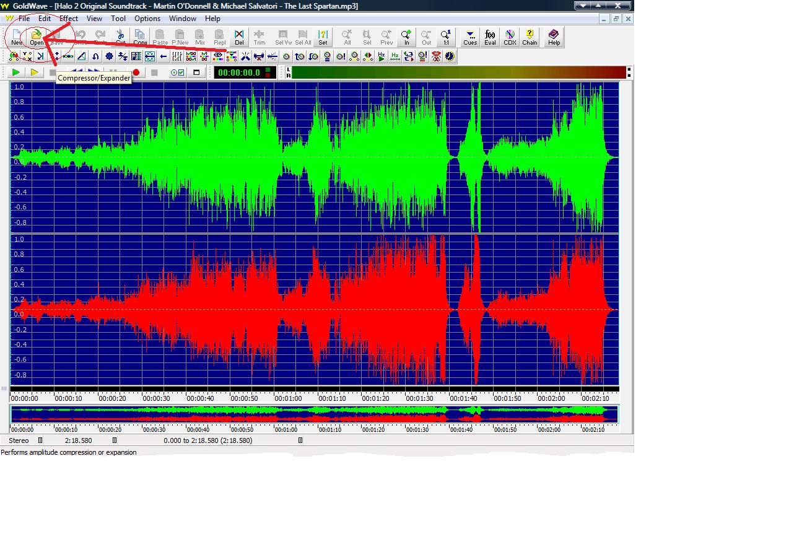
Task: Click the Cut scissors button
Action: tap(120, 37)
